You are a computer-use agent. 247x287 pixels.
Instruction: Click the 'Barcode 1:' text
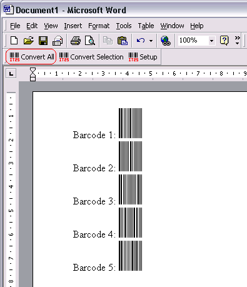[x=94, y=135]
